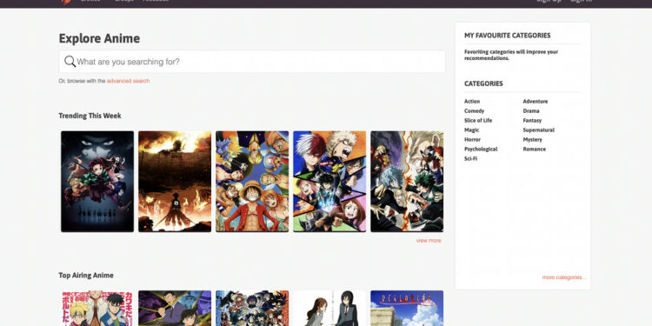Click the 'Top Airing Anime' heading
This screenshot has height=326, width=652.
tap(86, 276)
